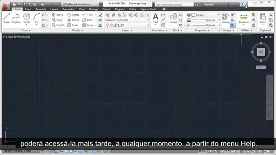Activate the Scale tool
Screen dimensions: 276x155
(72, 25)
